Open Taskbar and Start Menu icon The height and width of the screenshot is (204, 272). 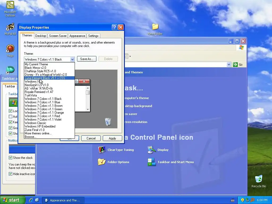tap(171, 162)
